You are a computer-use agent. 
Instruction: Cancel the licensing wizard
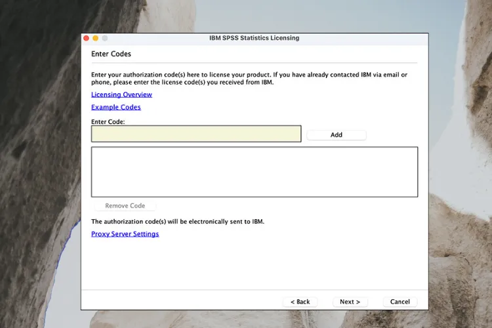point(400,302)
